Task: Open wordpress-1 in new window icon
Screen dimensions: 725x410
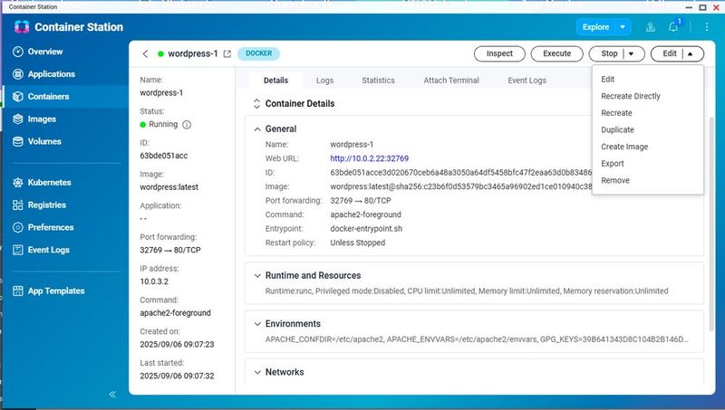Action: coord(227,54)
